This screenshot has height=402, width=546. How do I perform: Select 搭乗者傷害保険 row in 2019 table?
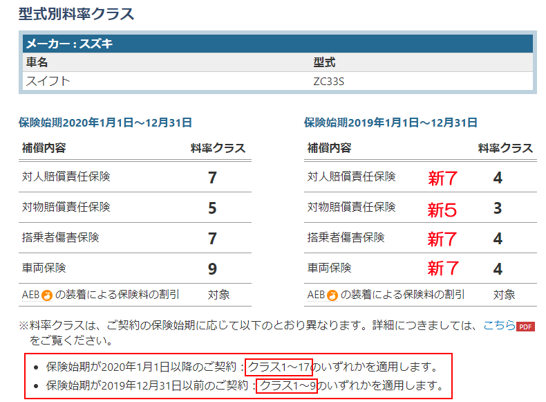[x=420, y=238]
